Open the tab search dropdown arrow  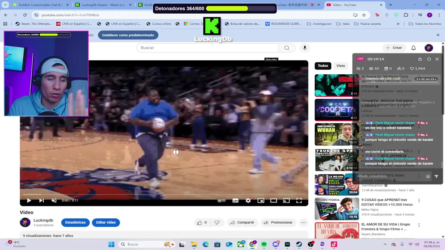[5, 5]
